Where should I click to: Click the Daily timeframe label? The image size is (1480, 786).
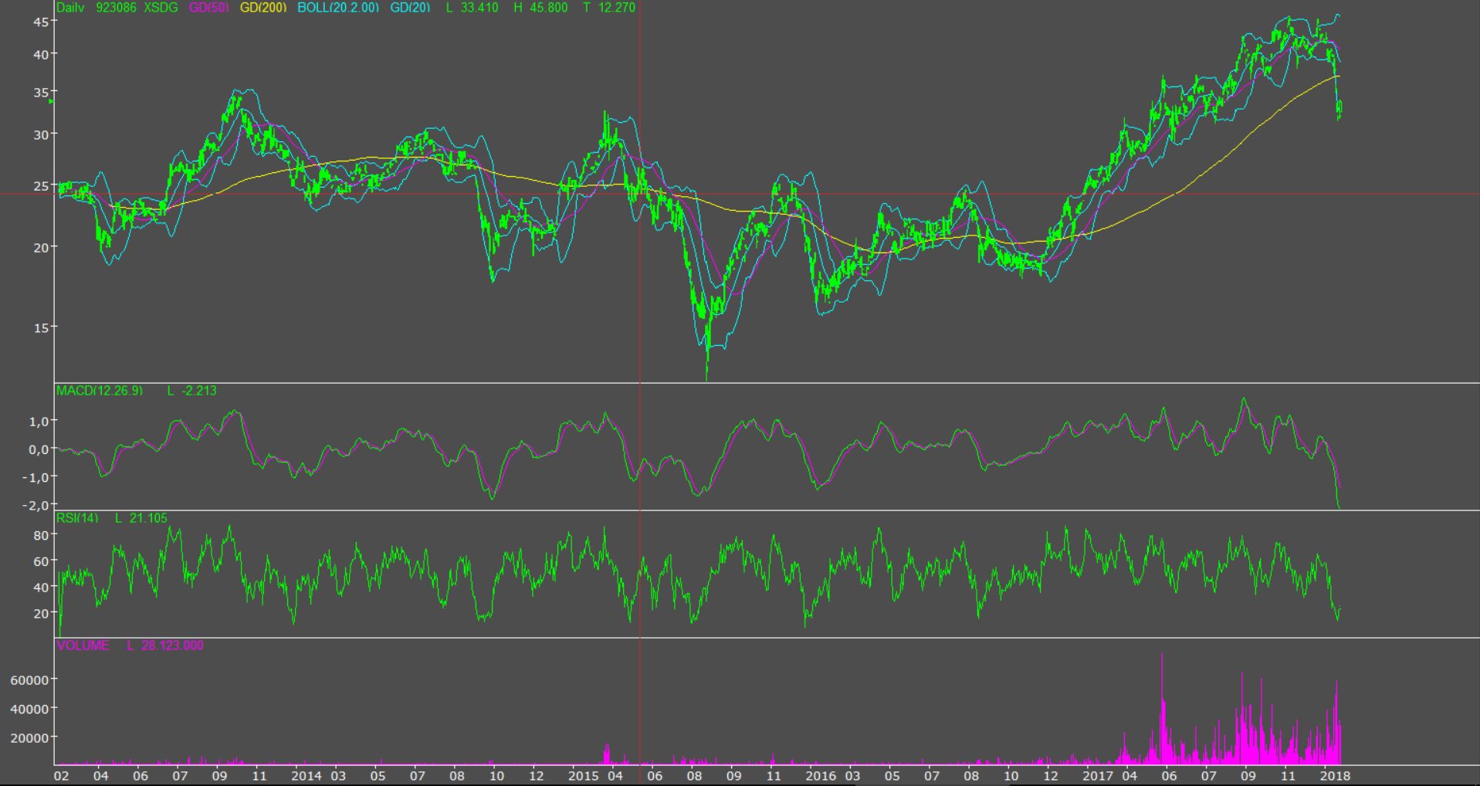[x=70, y=8]
